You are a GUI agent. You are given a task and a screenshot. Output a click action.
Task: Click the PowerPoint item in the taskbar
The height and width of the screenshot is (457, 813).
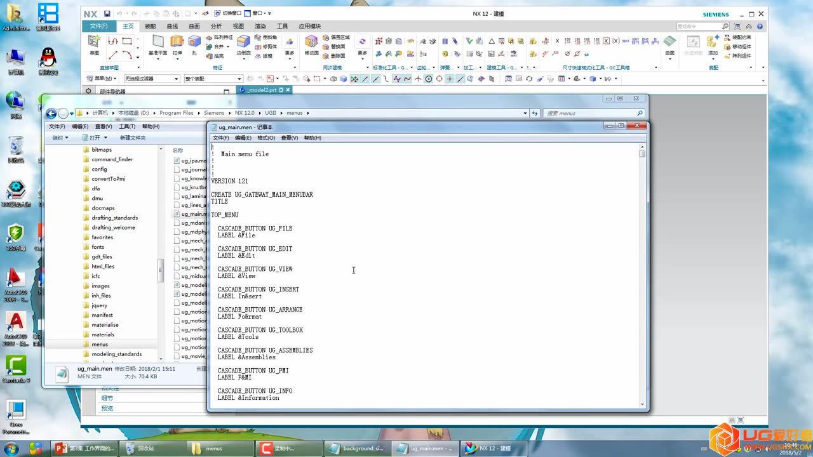point(84,448)
